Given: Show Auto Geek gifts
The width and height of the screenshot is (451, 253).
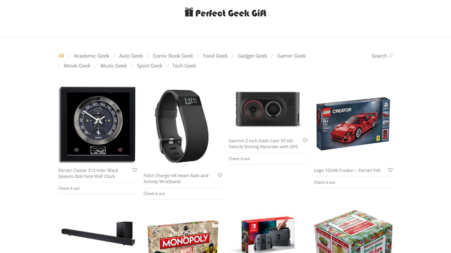Looking at the screenshot, I should 131,56.
